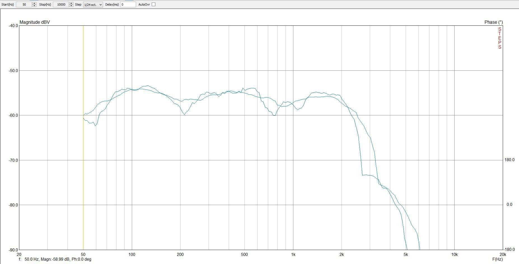
Task: Click the 1k label on frequency axis
Action: (x=293, y=255)
